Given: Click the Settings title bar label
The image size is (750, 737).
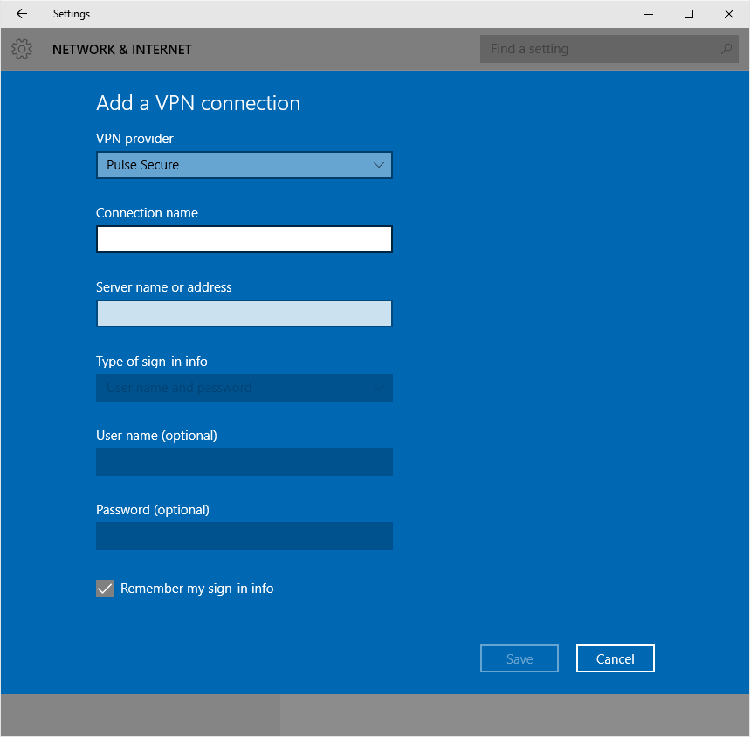Looking at the screenshot, I should [71, 14].
